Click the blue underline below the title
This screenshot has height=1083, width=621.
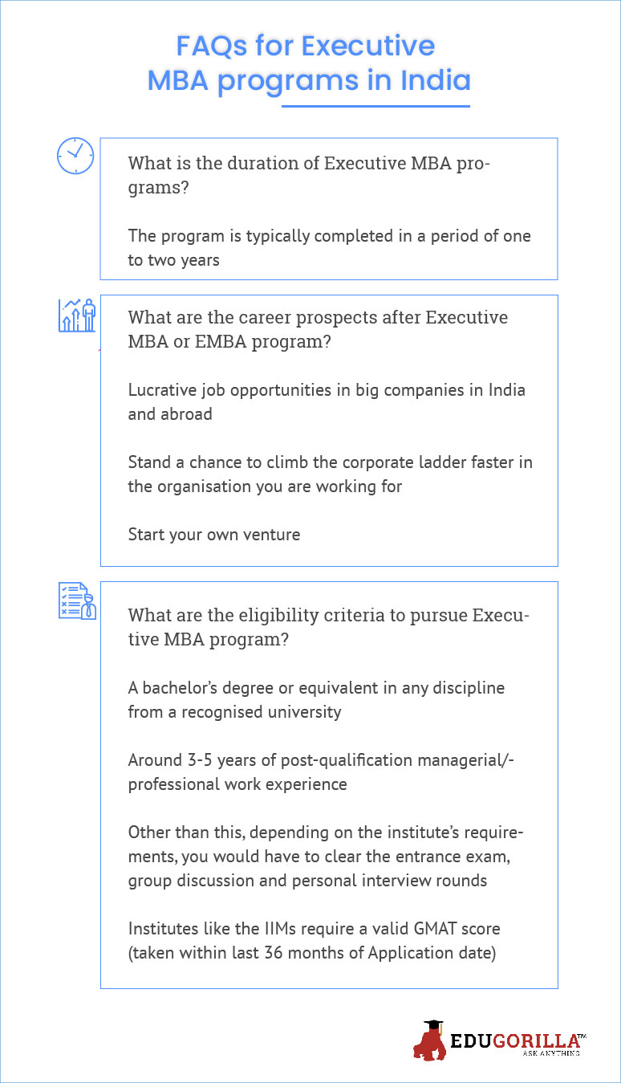coord(375,105)
